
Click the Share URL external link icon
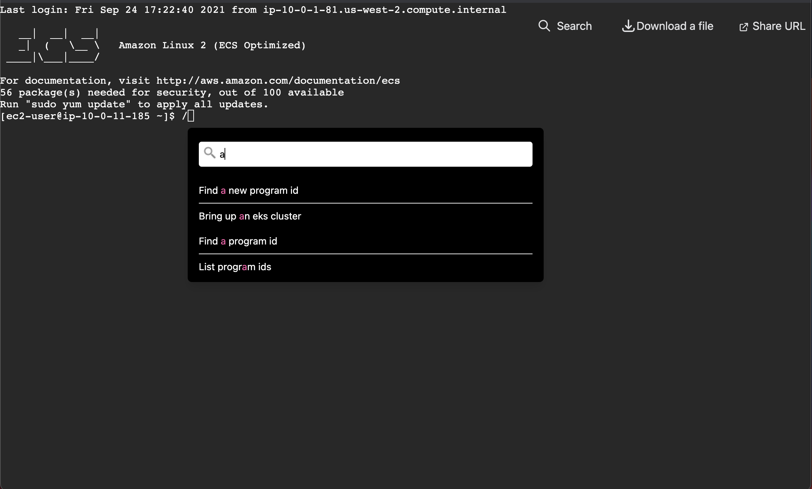[744, 27]
